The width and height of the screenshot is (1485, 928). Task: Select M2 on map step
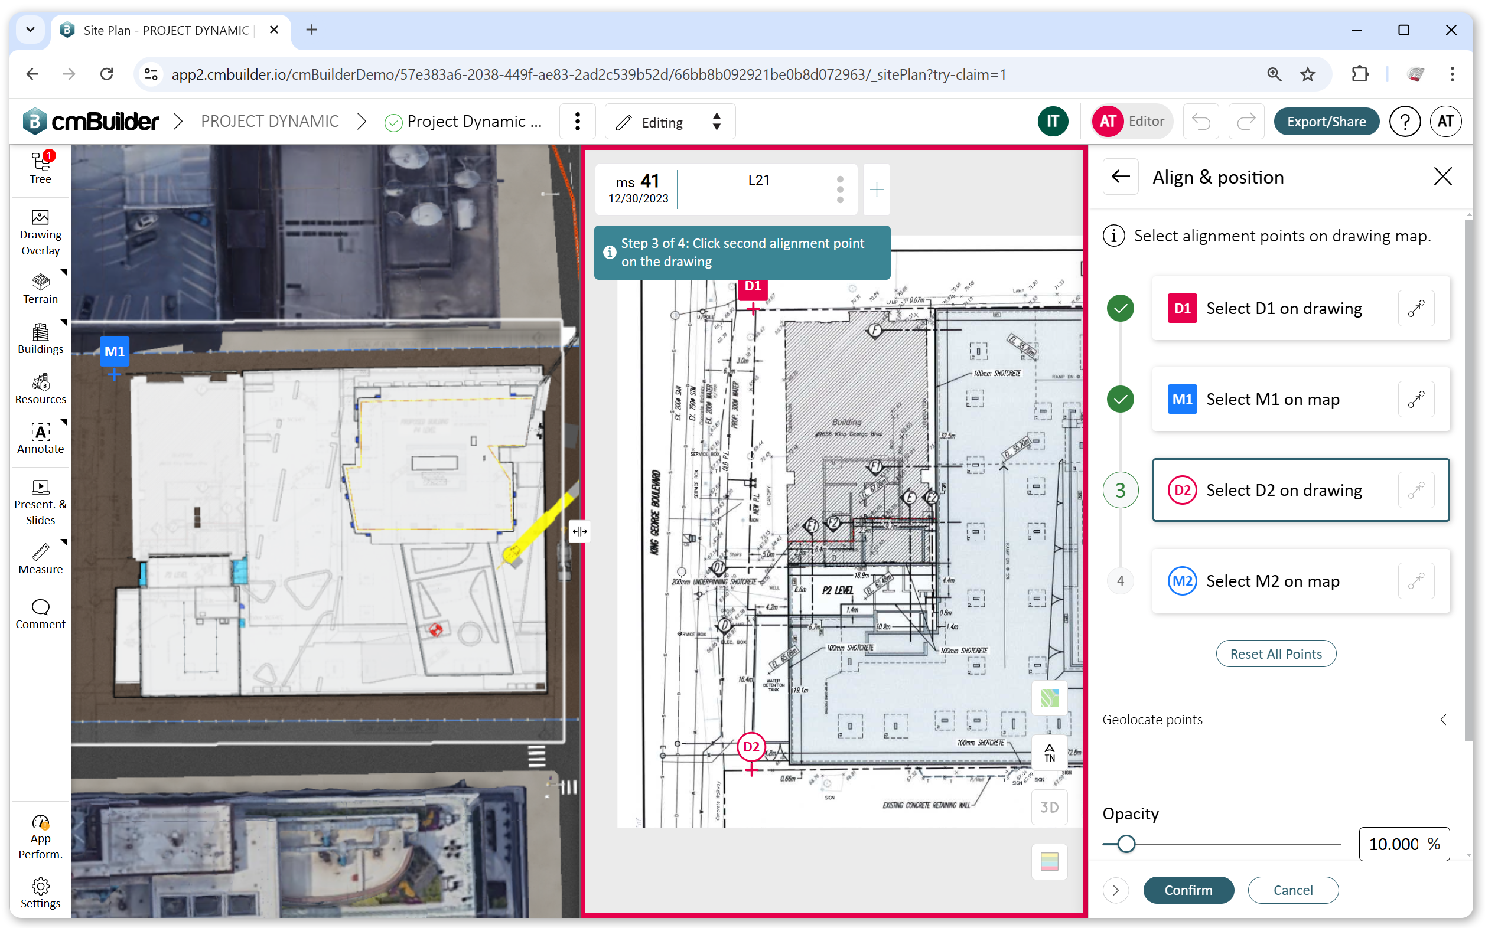[x=1301, y=581]
